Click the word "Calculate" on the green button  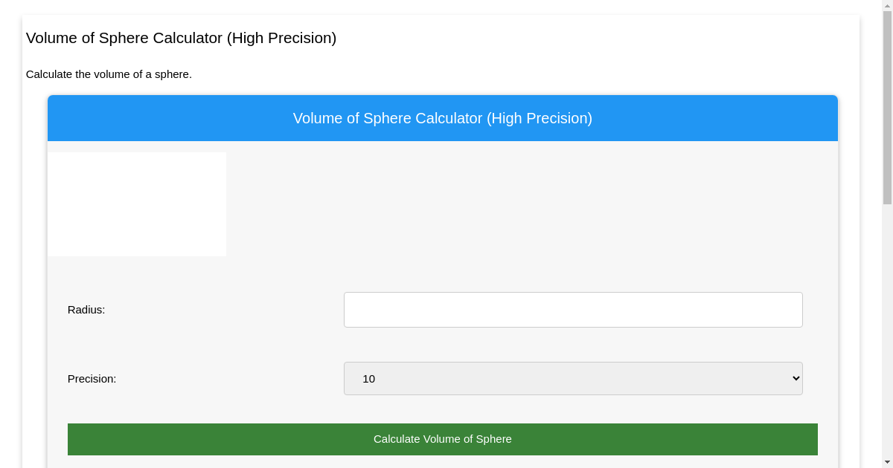pyautogui.click(x=397, y=439)
